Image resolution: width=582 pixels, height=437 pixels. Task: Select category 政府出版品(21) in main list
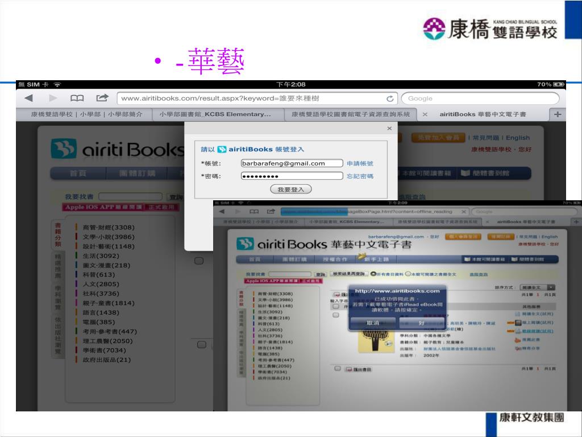point(106,360)
